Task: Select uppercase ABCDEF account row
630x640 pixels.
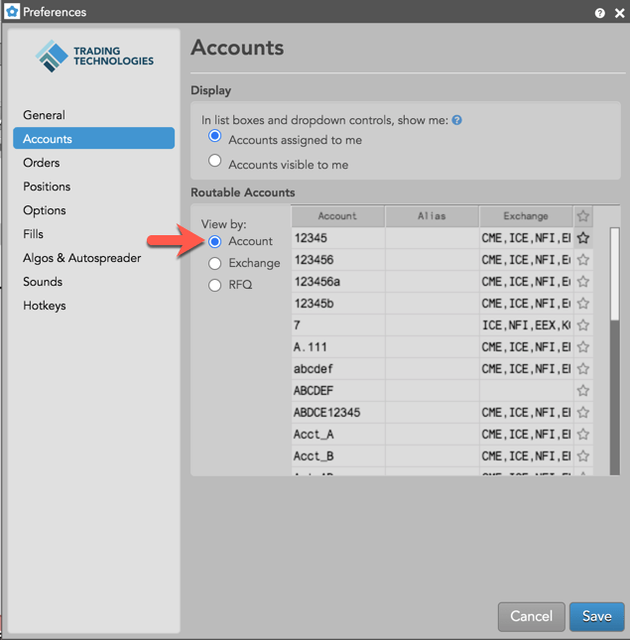Action: coord(441,391)
